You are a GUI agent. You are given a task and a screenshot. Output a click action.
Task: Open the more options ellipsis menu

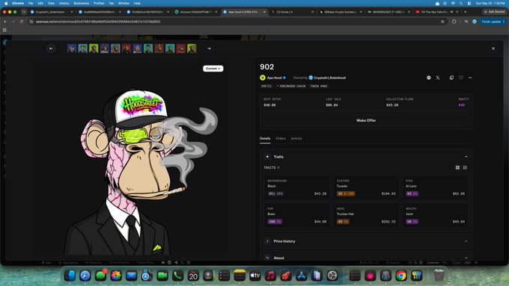pyautogui.click(x=470, y=78)
